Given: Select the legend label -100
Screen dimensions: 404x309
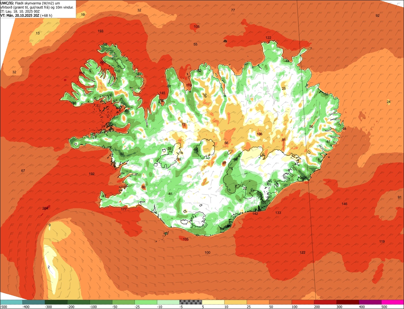Looking at the screenshot, I should [93, 307].
